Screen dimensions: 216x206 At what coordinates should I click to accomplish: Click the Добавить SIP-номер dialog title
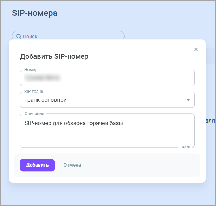[54, 57]
